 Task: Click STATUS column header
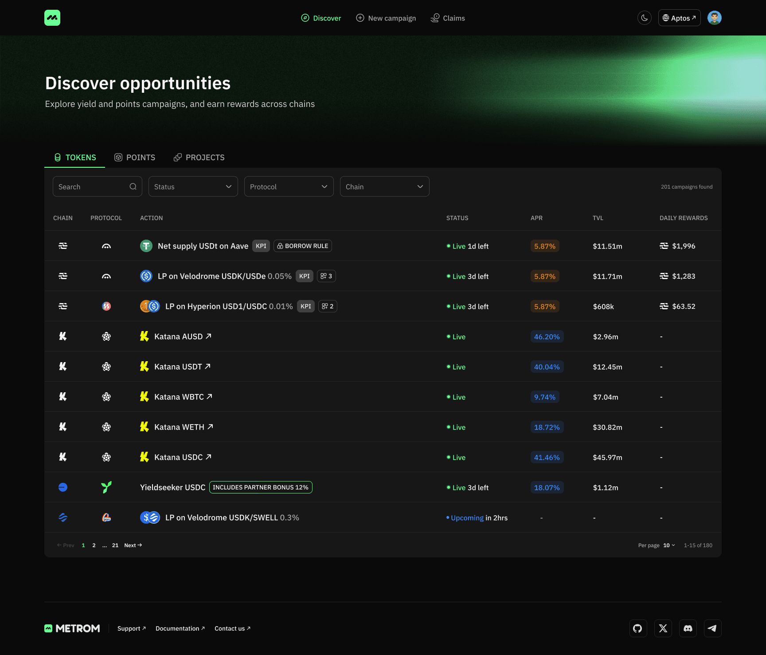(x=457, y=218)
